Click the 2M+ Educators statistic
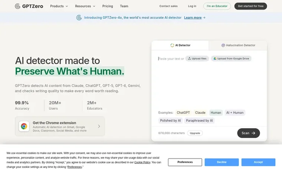282x176 pixels. 95,106
